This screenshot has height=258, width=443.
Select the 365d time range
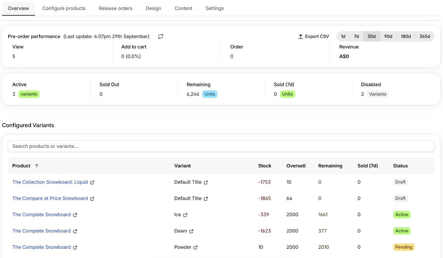coord(425,36)
